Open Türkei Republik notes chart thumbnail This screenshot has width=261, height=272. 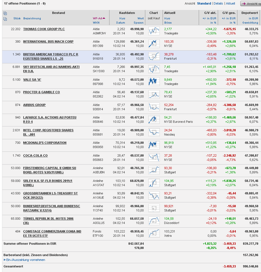[x=154, y=221]
